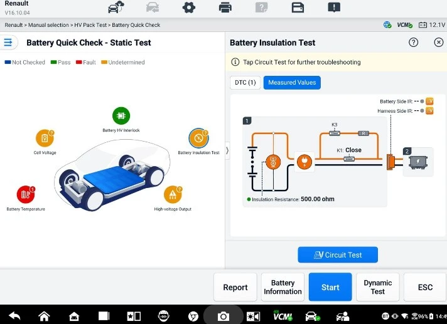This screenshot has width=447, height=324.
Task: Click the Android back arrow
Action: click(x=14, y=316)
